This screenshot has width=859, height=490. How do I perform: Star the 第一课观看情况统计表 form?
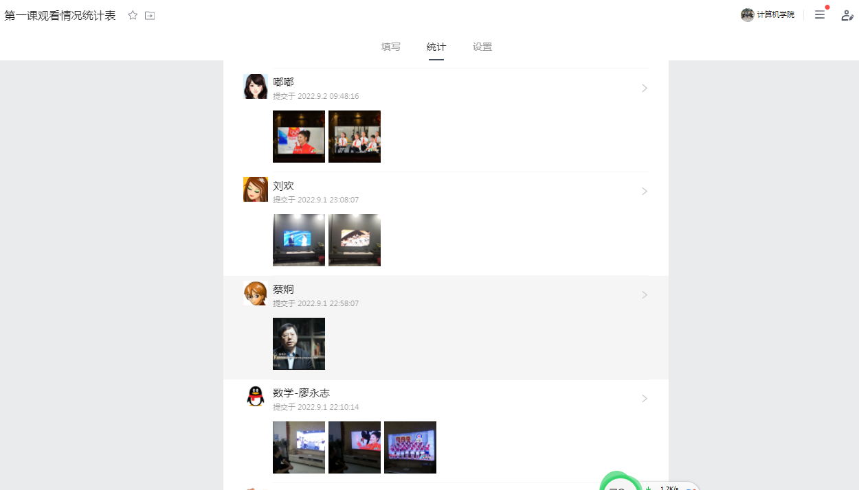133,15
